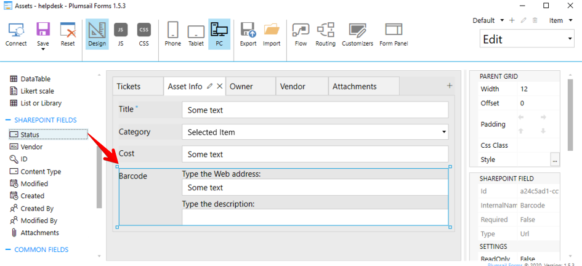Click the Cost text input
The image size is (582, 266).
point(315,154)
